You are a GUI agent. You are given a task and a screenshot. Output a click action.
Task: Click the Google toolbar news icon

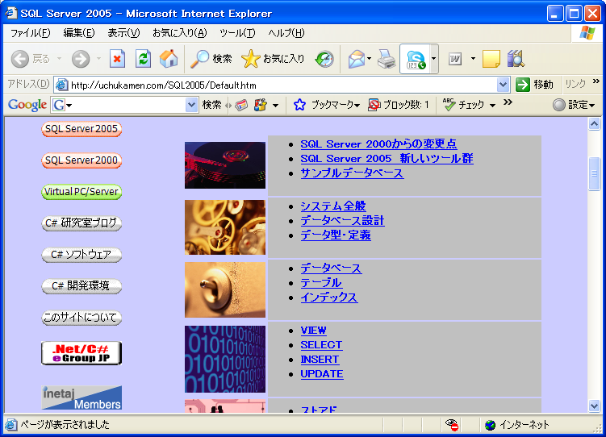click(x=241, y=105)
